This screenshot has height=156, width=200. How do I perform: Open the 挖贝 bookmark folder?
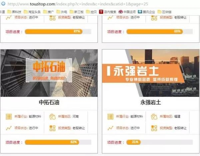(x=91, y=12)
